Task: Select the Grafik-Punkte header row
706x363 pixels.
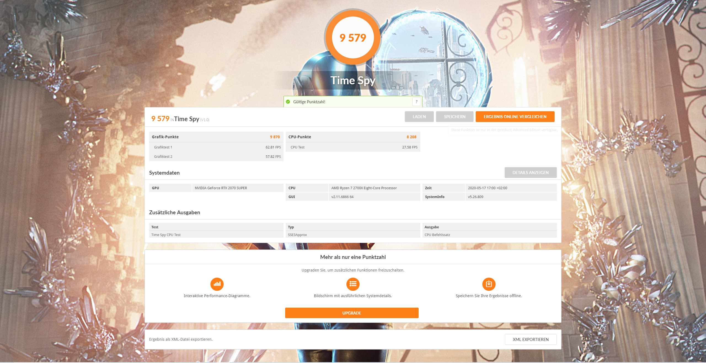Action: click(x=216, y=137)
